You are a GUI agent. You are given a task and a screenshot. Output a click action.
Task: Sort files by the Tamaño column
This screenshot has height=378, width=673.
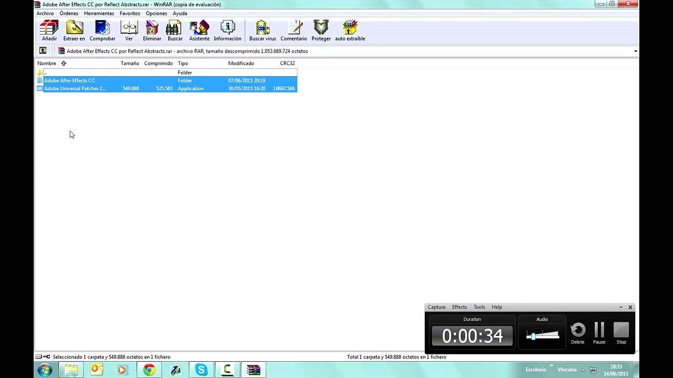(130, 64)
